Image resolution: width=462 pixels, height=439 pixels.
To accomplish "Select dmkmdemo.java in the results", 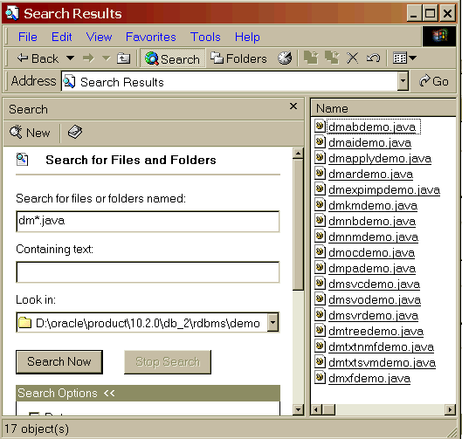I will pyautogui.click(x=373, y=205).
